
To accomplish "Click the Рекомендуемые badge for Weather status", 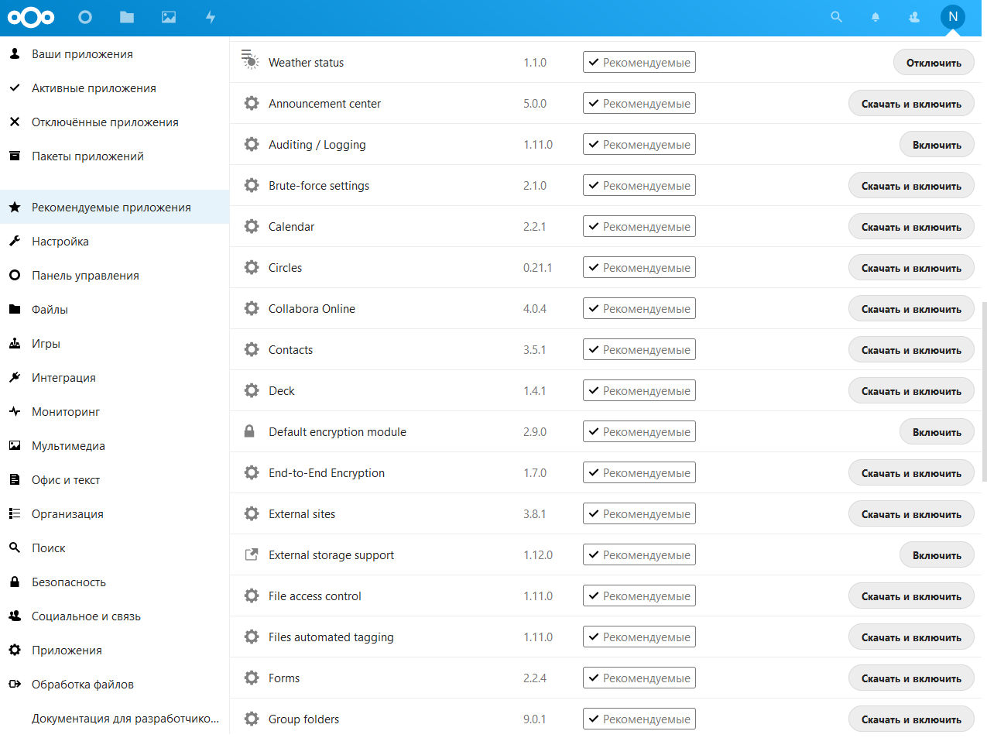I will [639, 62].
